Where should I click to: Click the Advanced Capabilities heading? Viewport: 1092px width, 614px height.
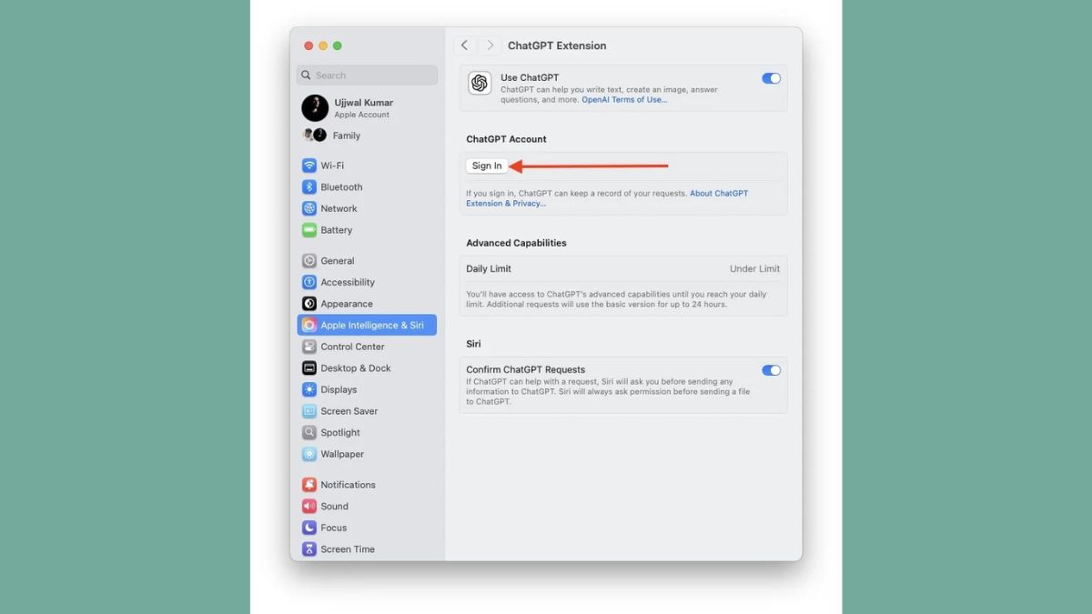pos(516,243)
